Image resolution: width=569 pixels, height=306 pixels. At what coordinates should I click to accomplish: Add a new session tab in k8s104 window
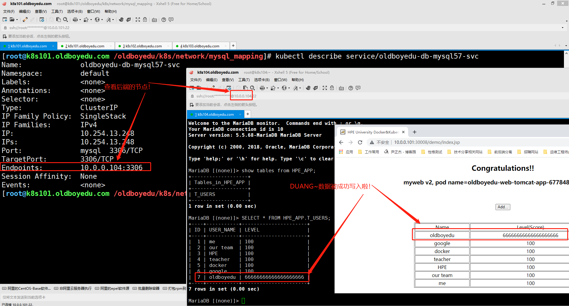(x=248, y=114)
